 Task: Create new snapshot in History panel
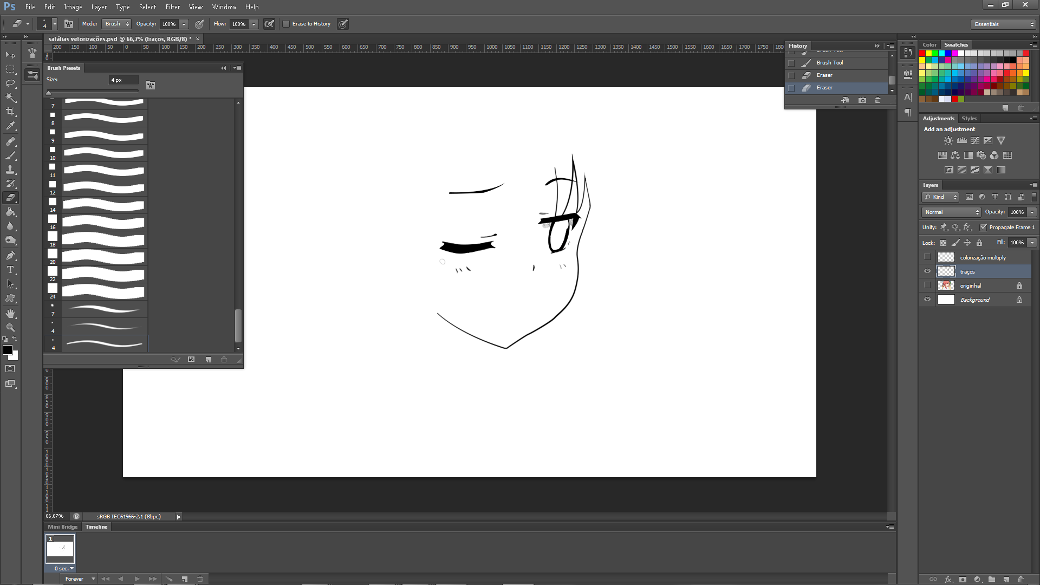point(862,100)
